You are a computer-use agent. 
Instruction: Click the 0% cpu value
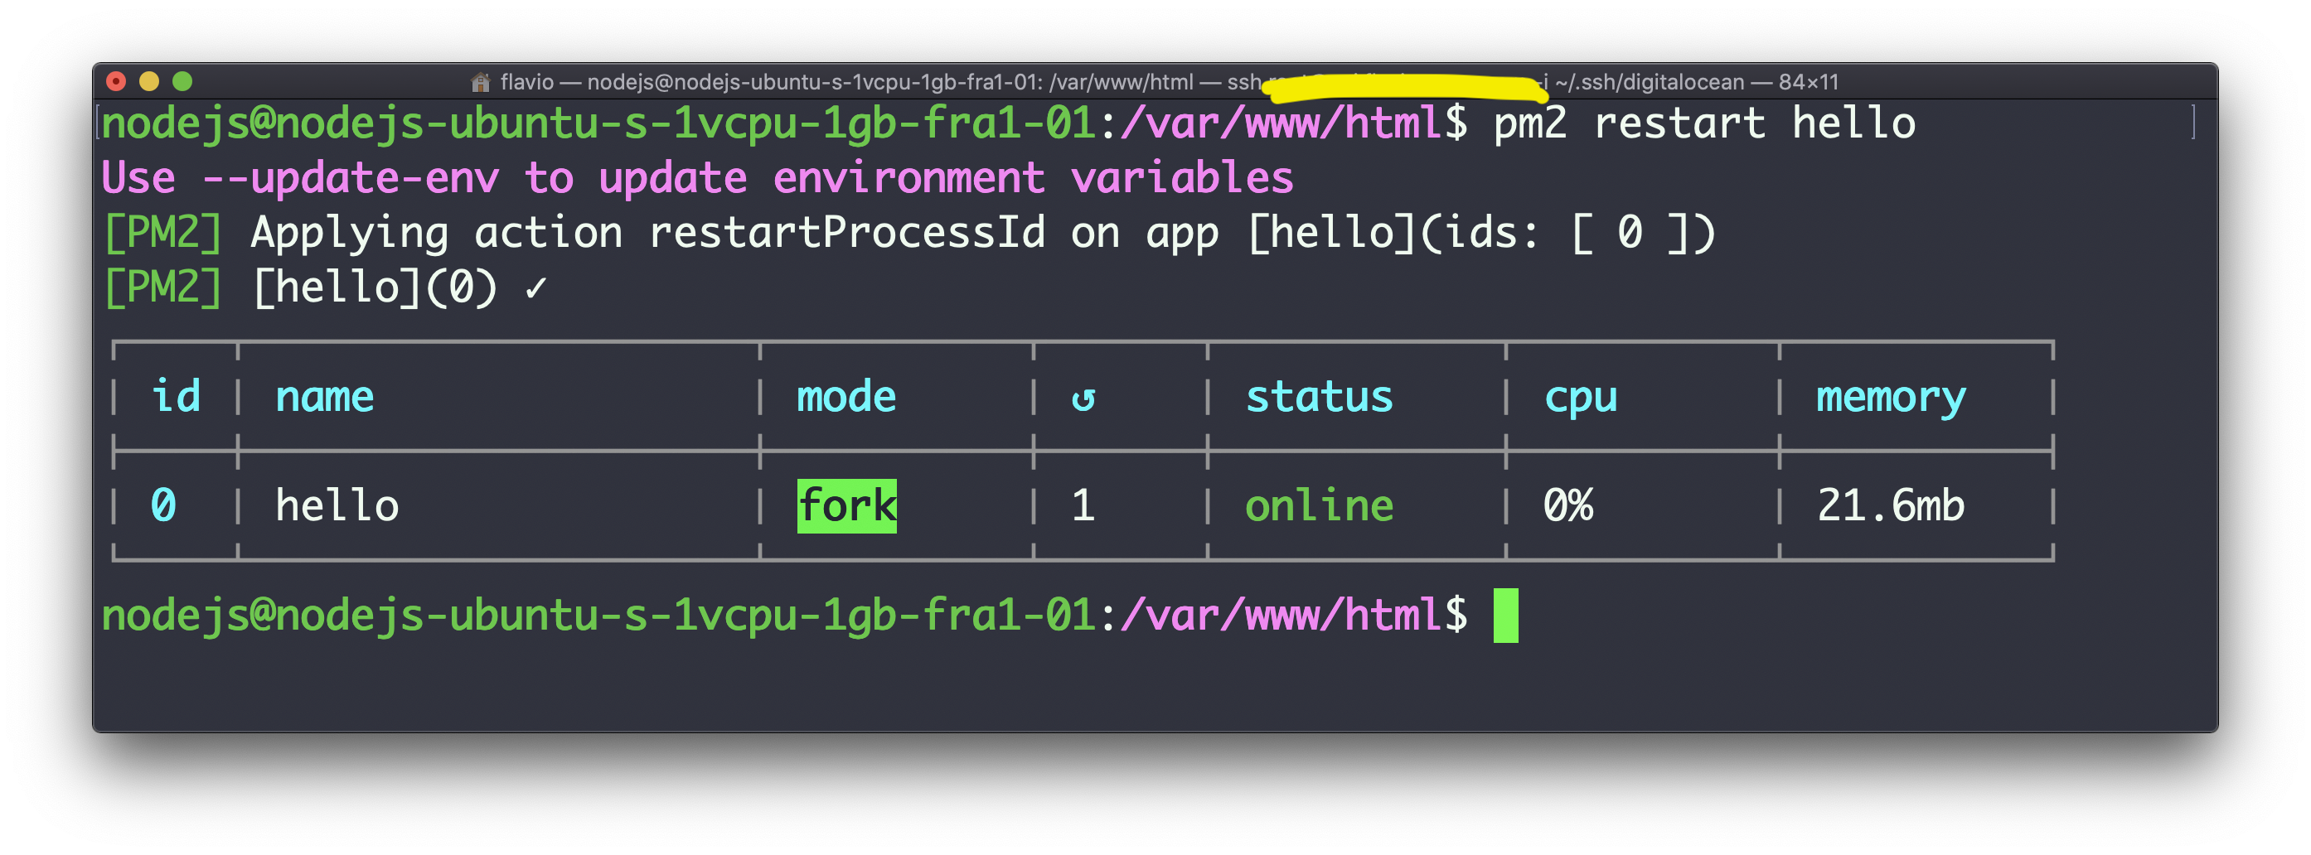pyautogui.click(x=1567, y=506)
